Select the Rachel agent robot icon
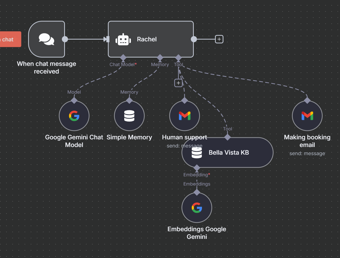This screenshot has height=258, width=340. pyautogui.click(x=123, y=40)
